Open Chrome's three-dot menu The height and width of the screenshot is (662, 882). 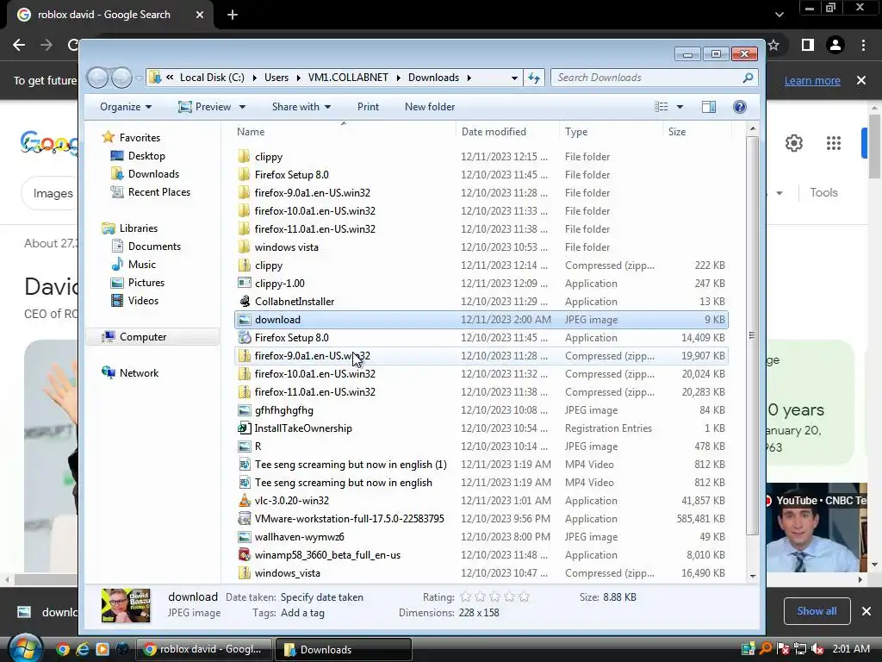(863, 45)
